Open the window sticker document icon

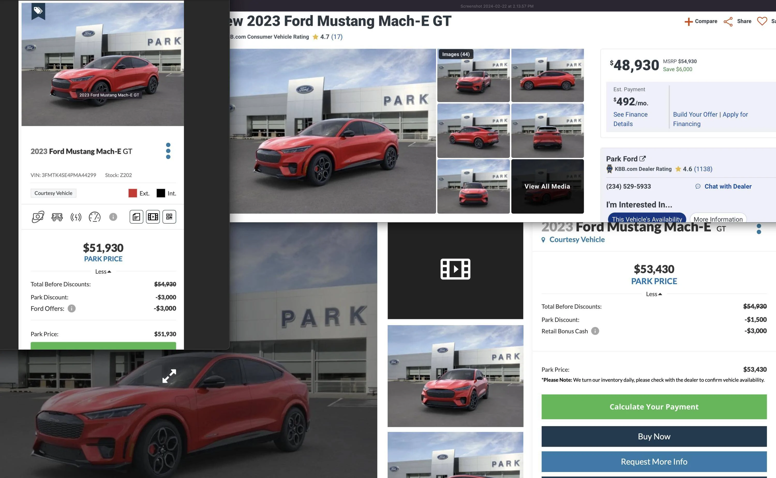click(136, 217)
